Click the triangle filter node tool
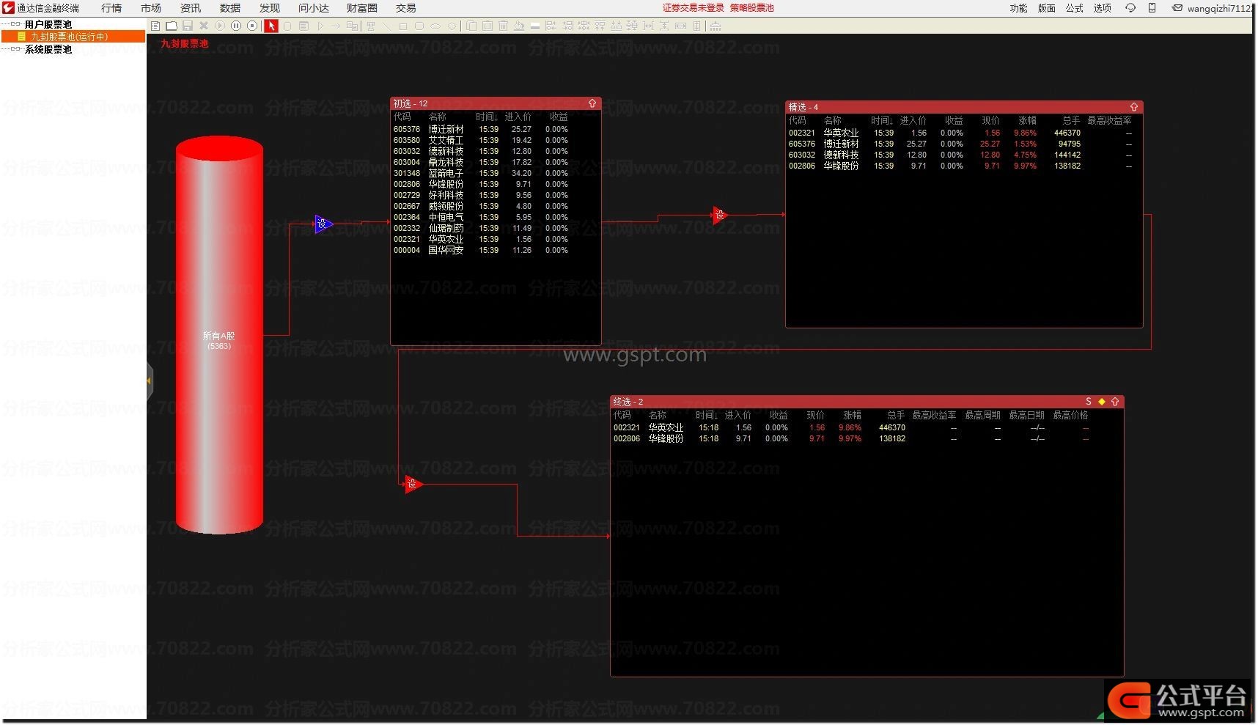Screen dimensions: 1258x725 320,26
